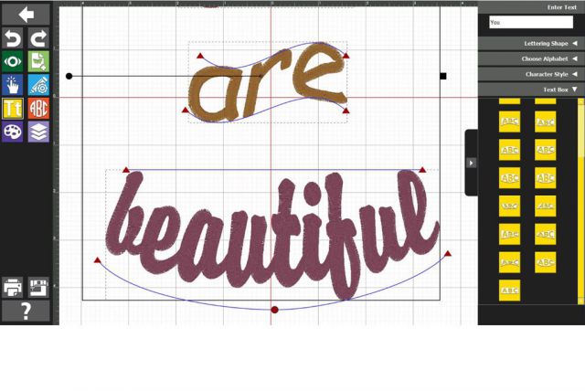This screenshot has width=585, height=391.
Task: Open the red ABC monogram tool
Action: 38,109
